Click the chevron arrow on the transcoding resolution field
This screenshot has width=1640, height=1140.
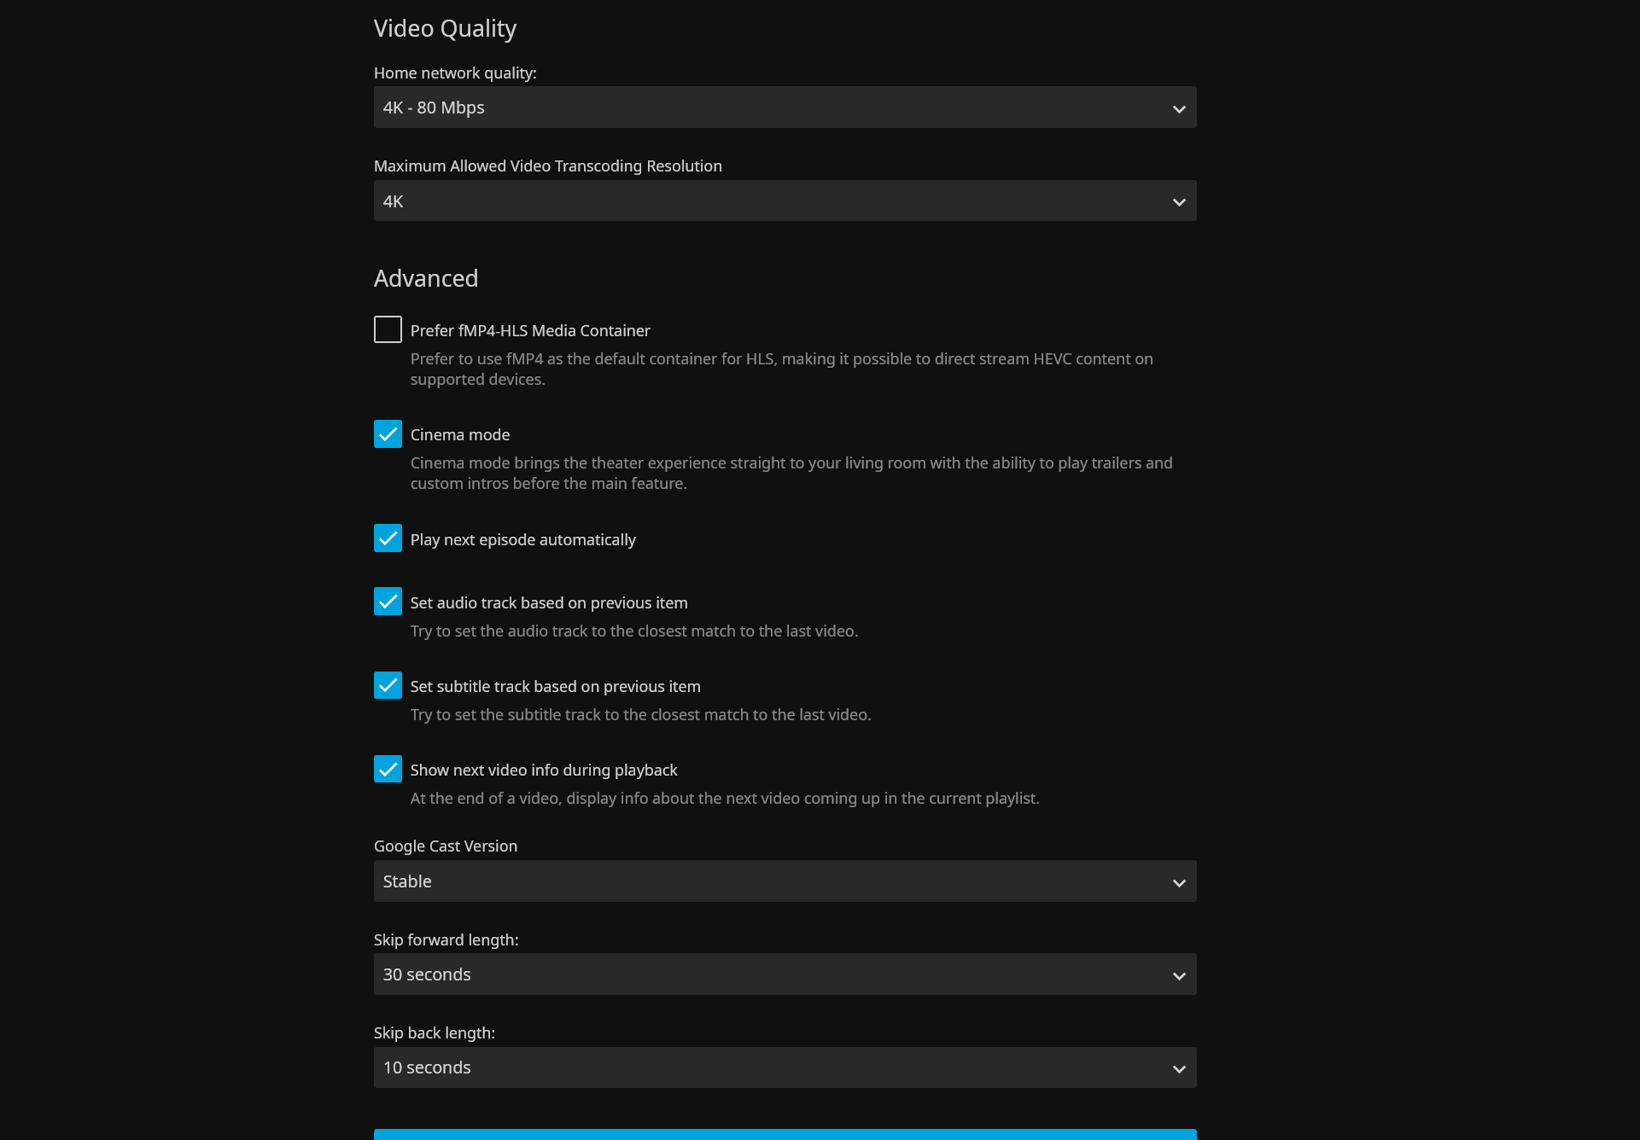point(1179,202)
